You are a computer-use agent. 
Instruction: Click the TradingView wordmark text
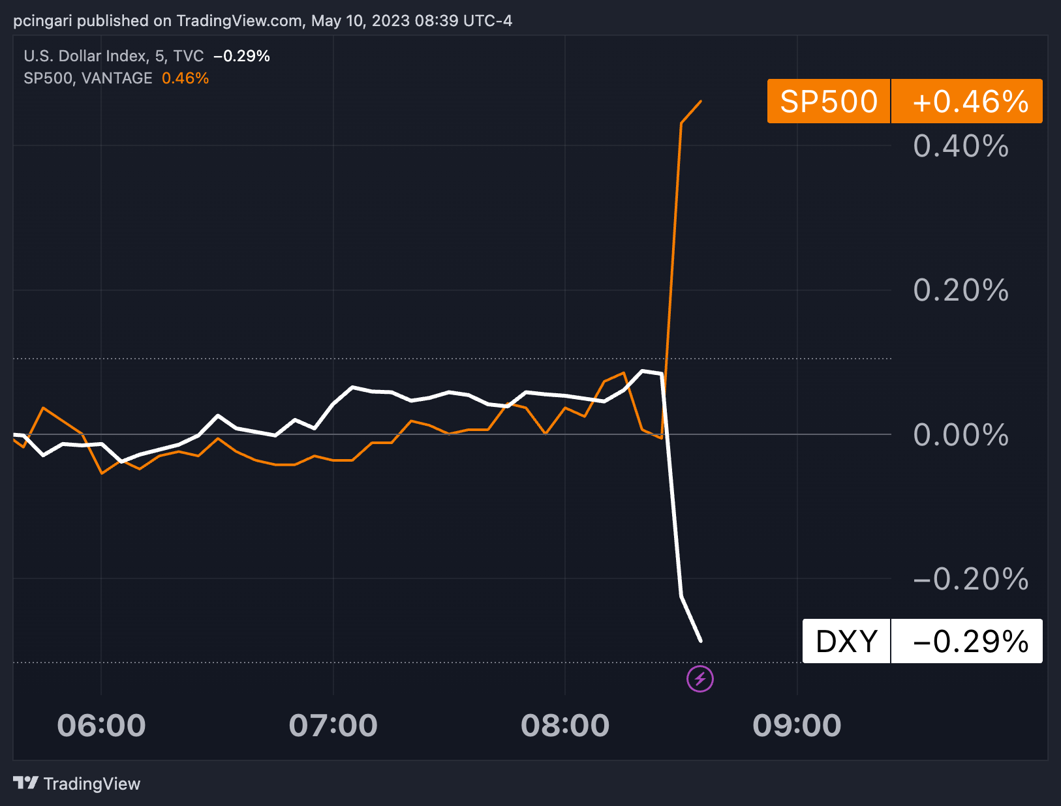point(92,783)
